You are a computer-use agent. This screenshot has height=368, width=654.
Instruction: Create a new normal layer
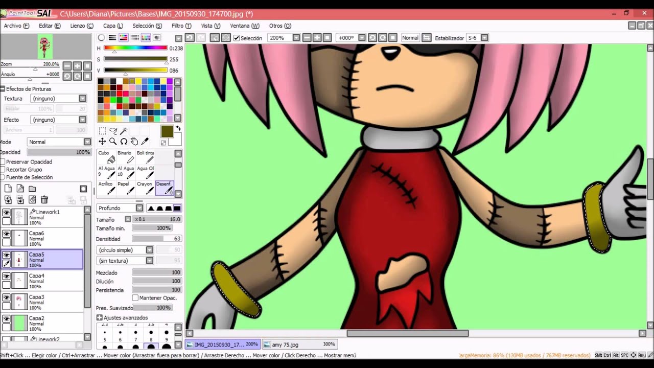8,189
